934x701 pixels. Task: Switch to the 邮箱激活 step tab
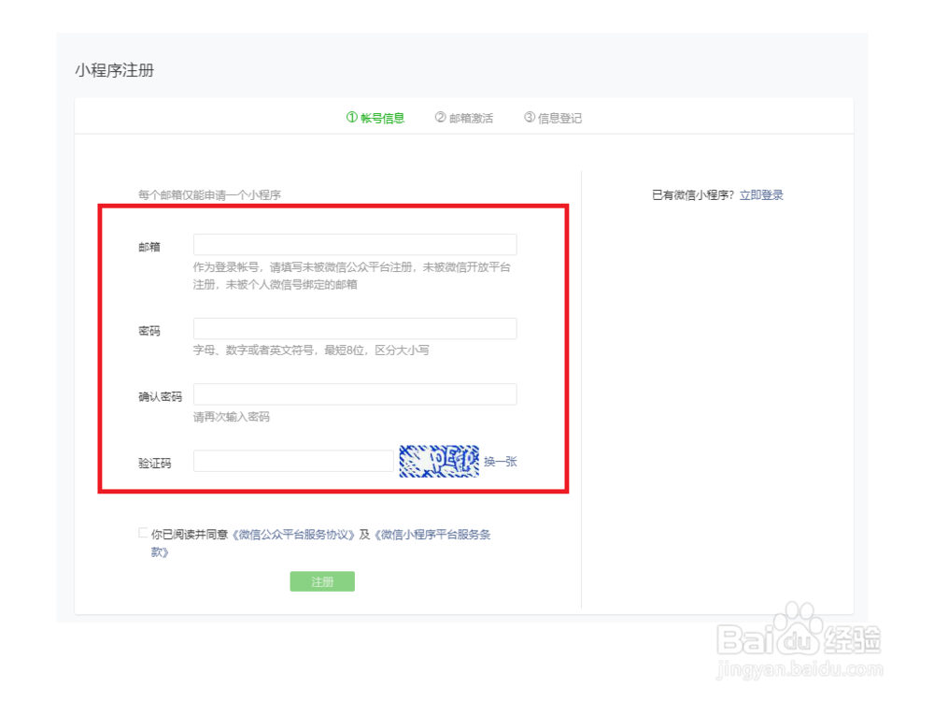[467, 117]
